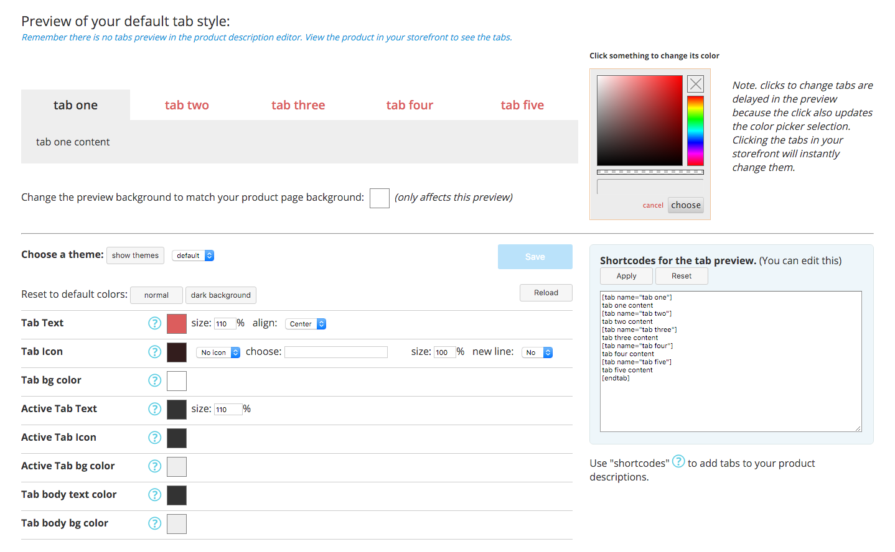
Task: Open help icon for Tab Text
Action: tap(155, 323)
